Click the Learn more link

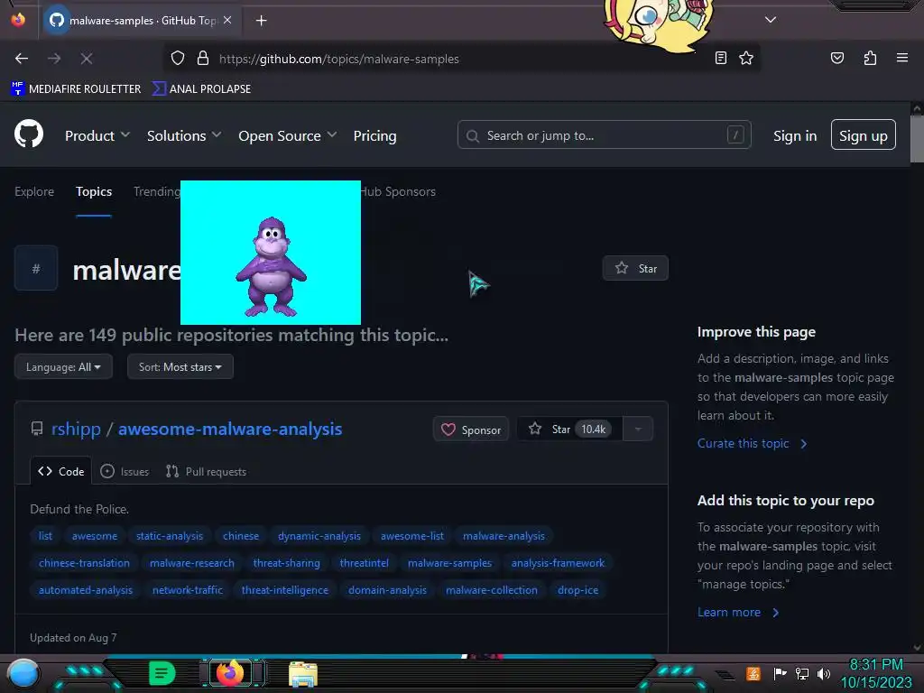tap(738, 613)
